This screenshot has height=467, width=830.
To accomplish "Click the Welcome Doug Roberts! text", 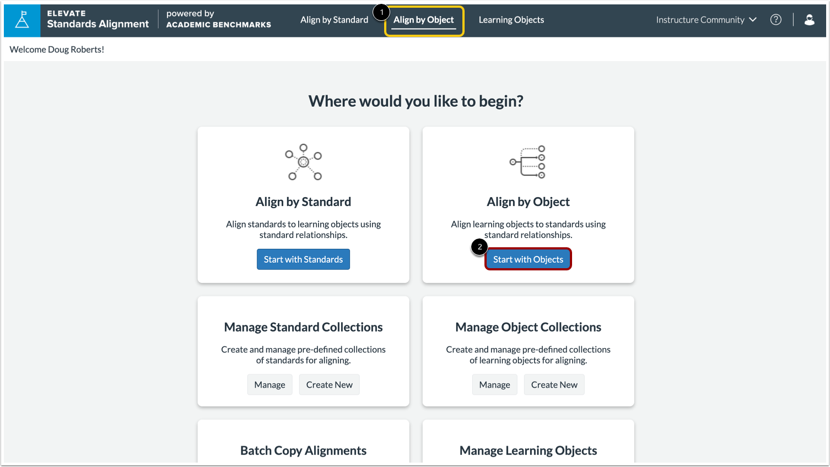I will (x=57, y=50).
